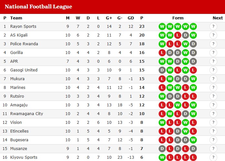Viewport: 225px width, 161px height.
Task: Click Rwamagana City's grey D form badge
Action: pyautogui.click(x=186, y=114)
